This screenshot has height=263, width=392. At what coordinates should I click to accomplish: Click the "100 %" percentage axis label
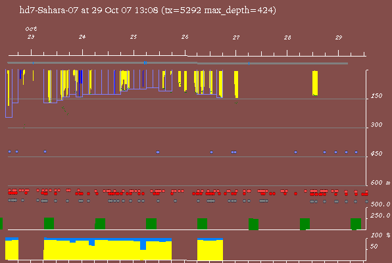380,235
